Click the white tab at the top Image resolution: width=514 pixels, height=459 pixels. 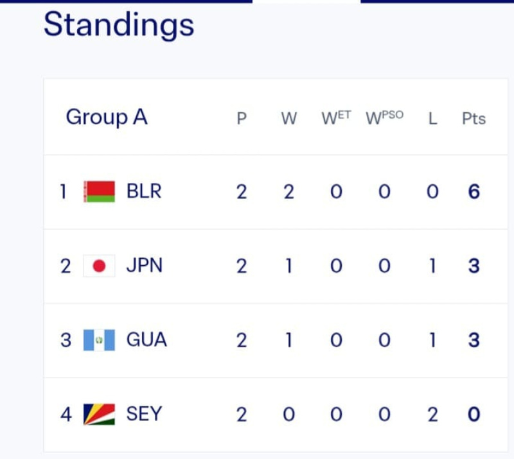[306, 2]
